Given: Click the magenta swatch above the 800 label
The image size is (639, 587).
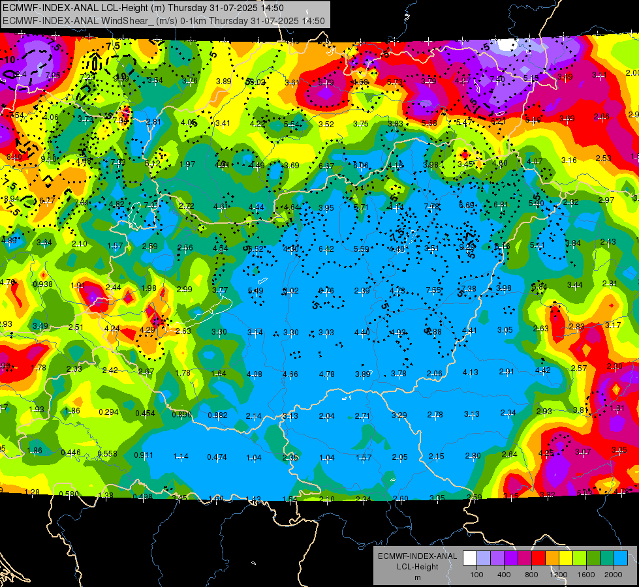Looking at the screenshot, I should click(x=525, y=558).
